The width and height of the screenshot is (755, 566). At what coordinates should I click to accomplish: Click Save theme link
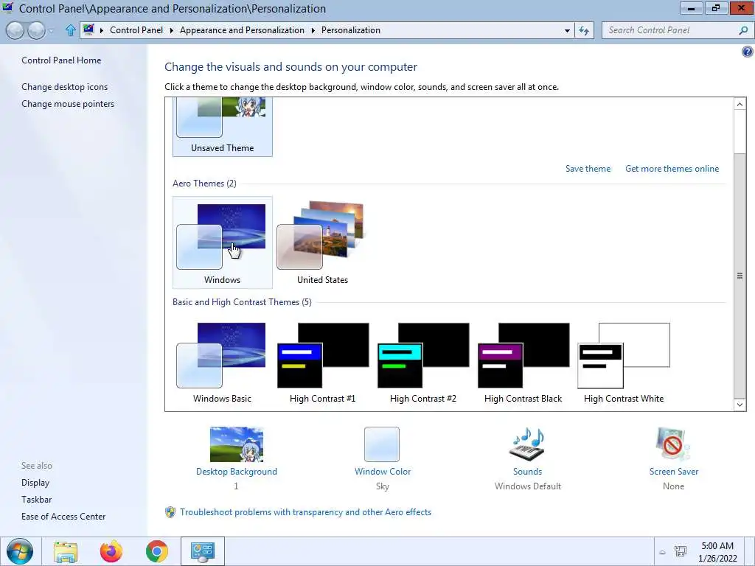point(588,169)
